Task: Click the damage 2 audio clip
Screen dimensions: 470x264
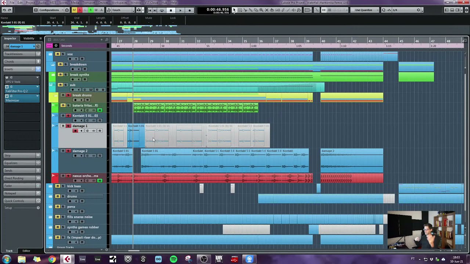Action: pyautogui.click(x=351, y=161)
